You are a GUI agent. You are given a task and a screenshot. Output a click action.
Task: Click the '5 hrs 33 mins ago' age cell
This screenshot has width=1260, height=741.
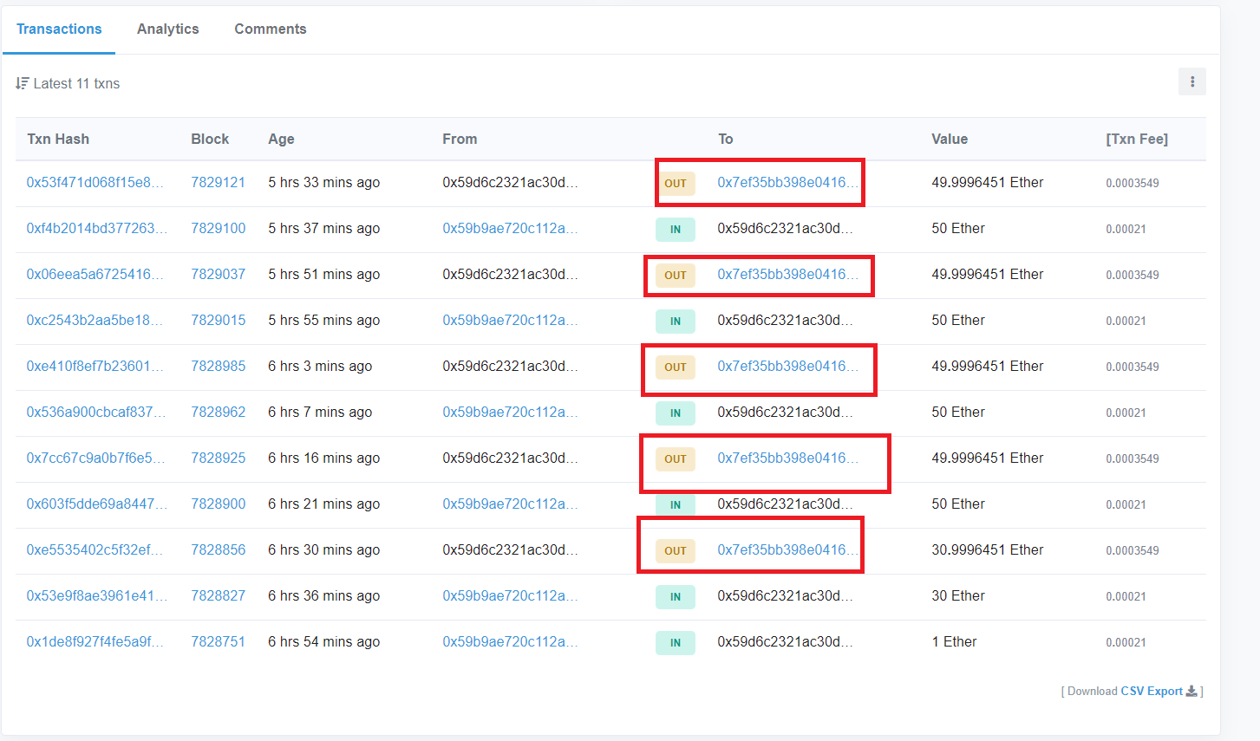(x=323, y=182)
